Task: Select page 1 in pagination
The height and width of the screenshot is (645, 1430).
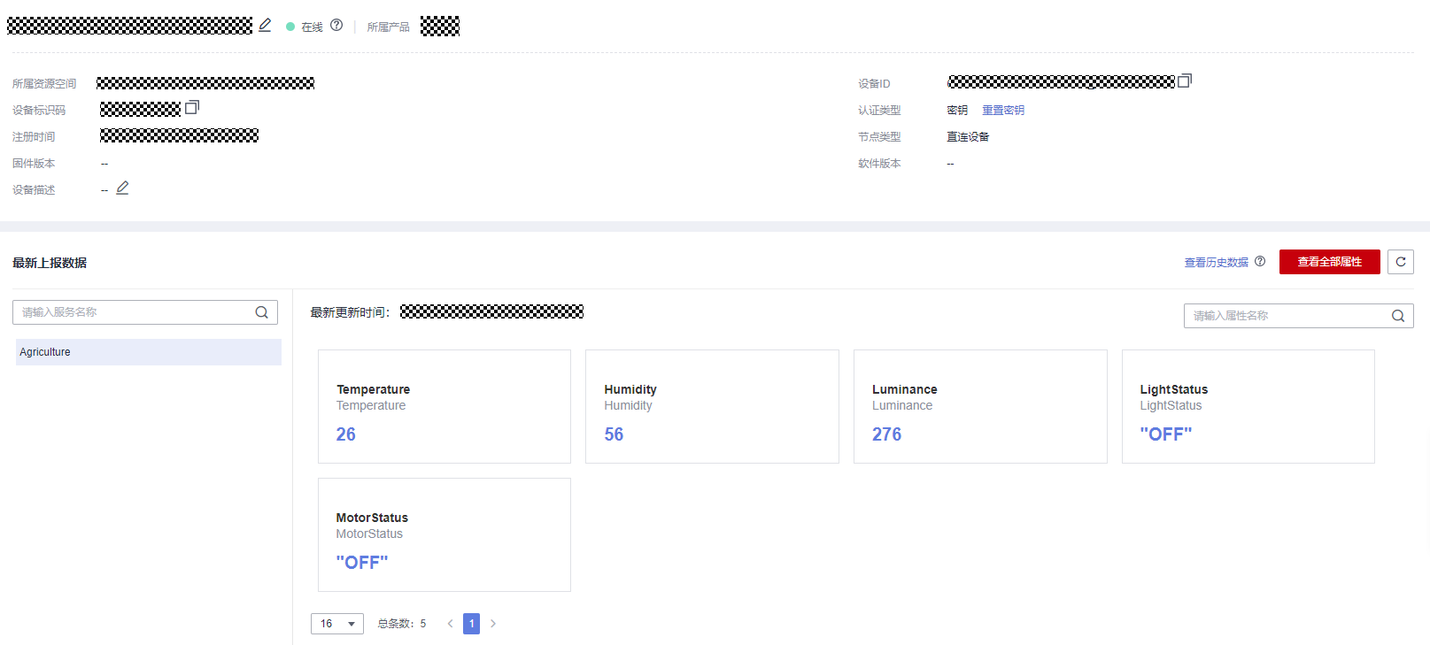Action: pos(472,624)
